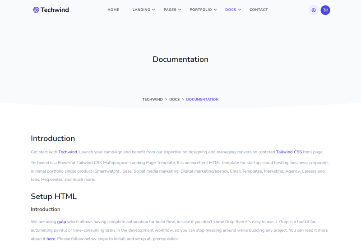The width and height of the screenshot is (361, 248).
Task: Click the chevron after TECHWIND in breadcrumb
Action: click(166, 99)
